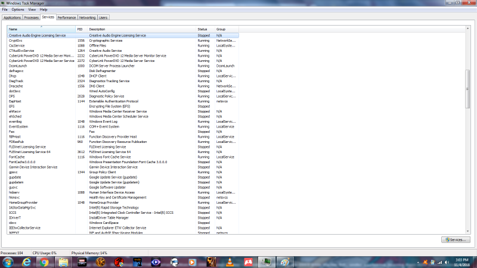Image resolution: width=477 pixels, height=268 pixels.
Task: Switch to the Processes tab
Action: click(32, 18)
